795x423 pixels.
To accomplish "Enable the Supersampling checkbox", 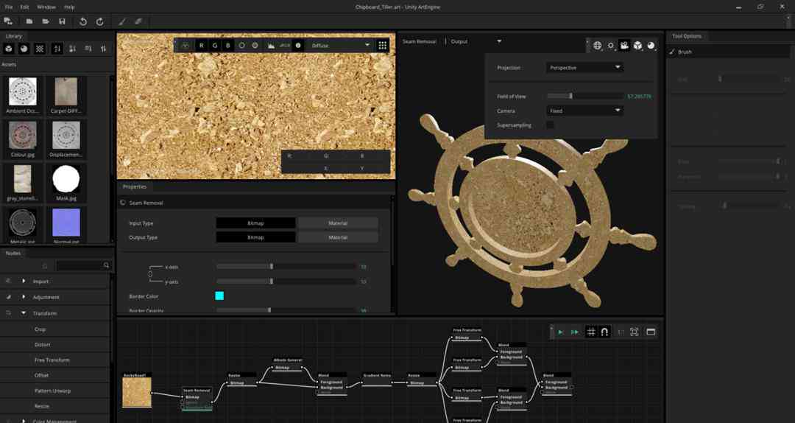I will pyautogui.click(x=550, y=125).
